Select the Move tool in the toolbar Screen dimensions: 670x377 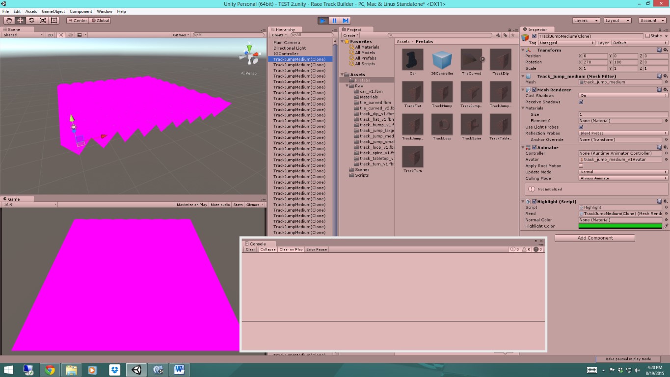(20, 21)
